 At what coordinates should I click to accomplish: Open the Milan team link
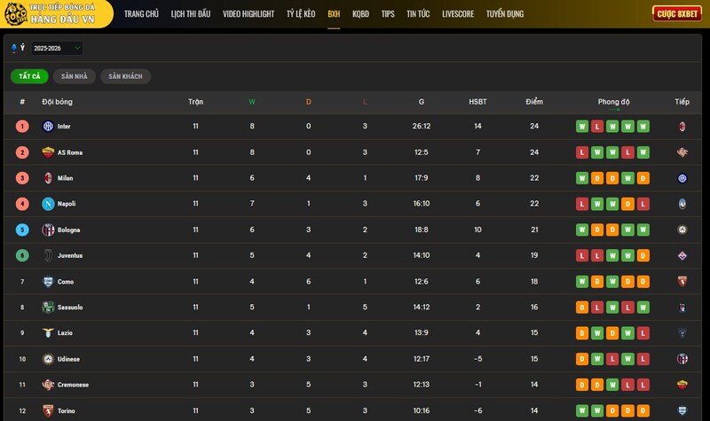click(65, 178)
